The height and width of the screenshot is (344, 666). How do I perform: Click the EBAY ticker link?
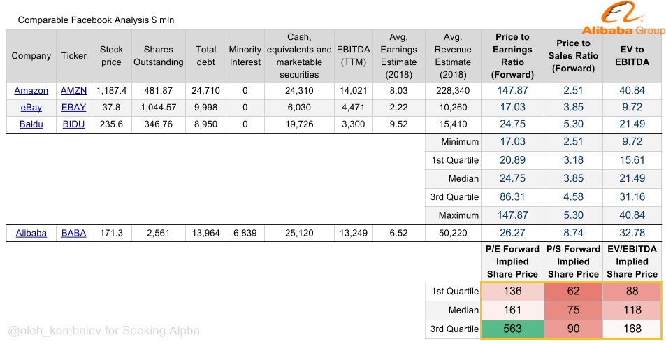click(x=73, y=108)
